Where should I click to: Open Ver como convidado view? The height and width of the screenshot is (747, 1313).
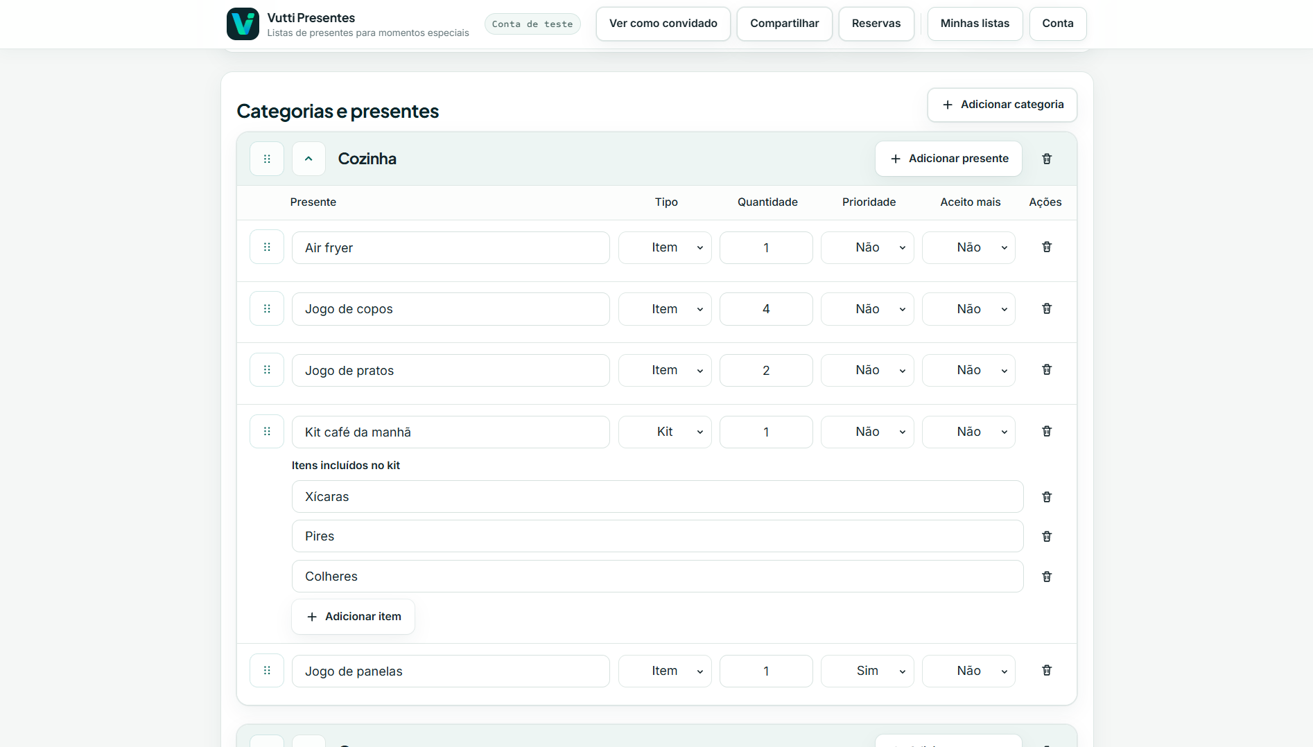point(663,24)
